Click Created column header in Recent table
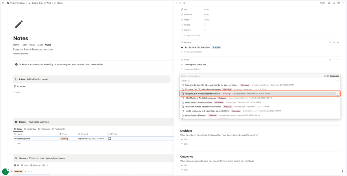 [92, 134]
